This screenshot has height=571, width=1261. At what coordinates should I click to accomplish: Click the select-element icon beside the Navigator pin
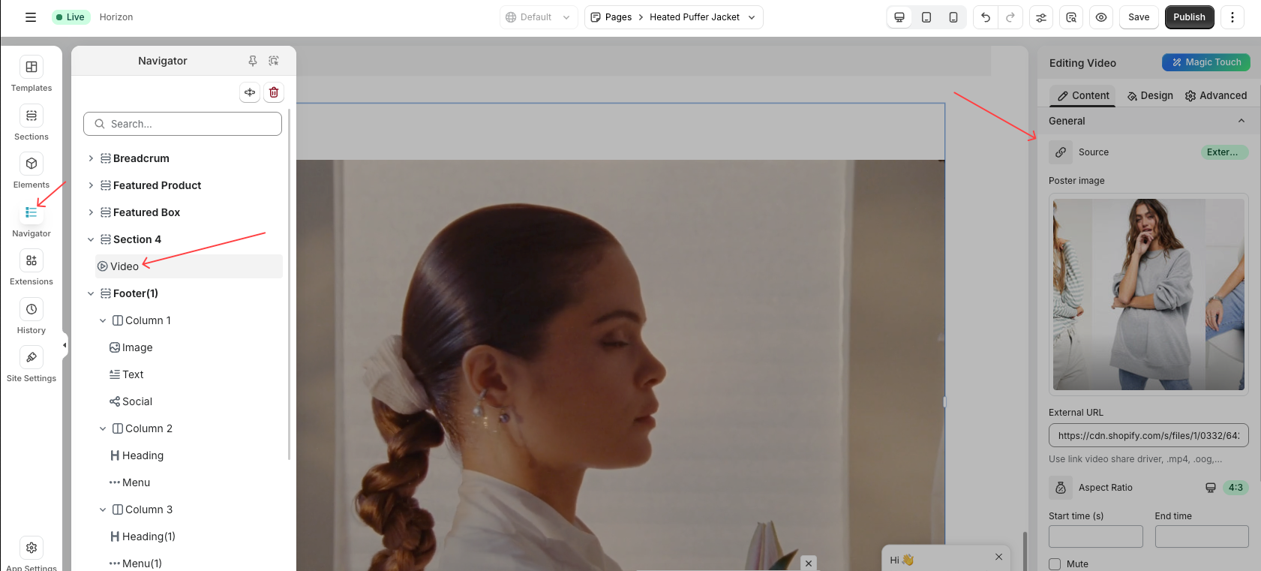click(274, 61)
